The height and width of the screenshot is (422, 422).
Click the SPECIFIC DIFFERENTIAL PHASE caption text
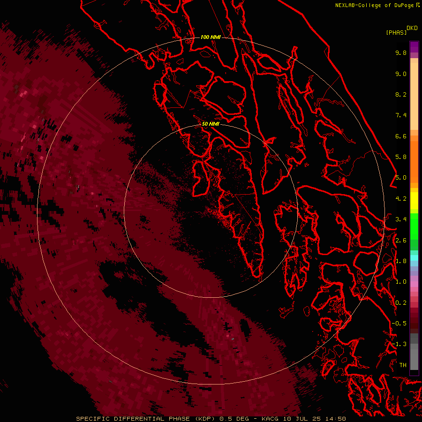[x=133, y=419]
